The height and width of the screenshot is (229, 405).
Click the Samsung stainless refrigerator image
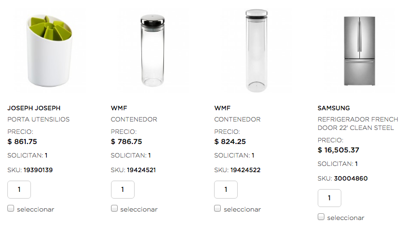coord(358,50)
